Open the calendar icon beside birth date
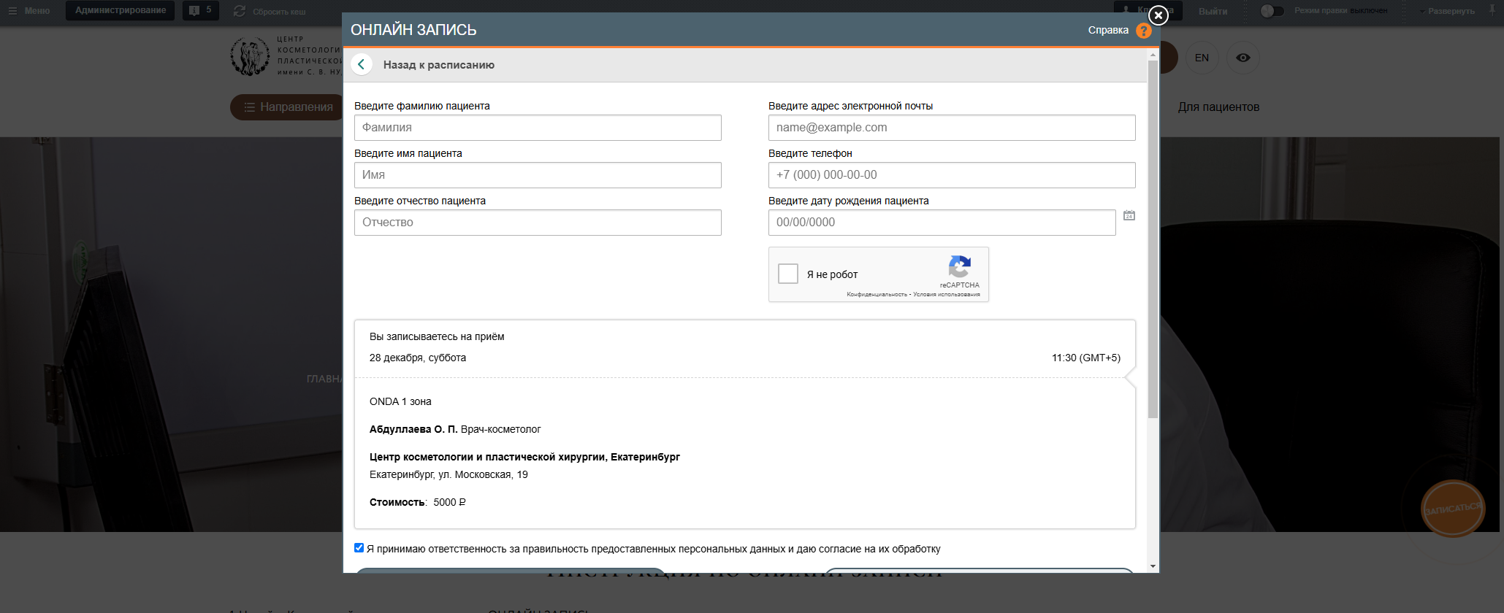The width and height of the screenshot is (1504, 613). (1129, 215)
